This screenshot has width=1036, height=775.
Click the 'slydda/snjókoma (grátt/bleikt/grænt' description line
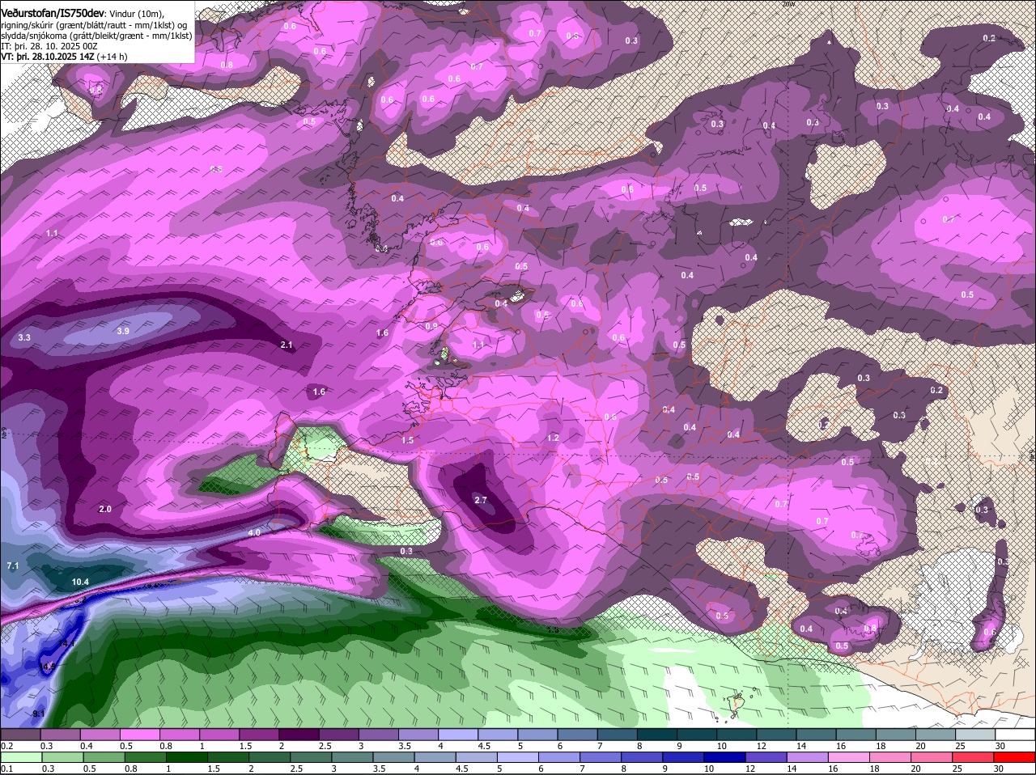pyautogui.click(x=96, y=35)
